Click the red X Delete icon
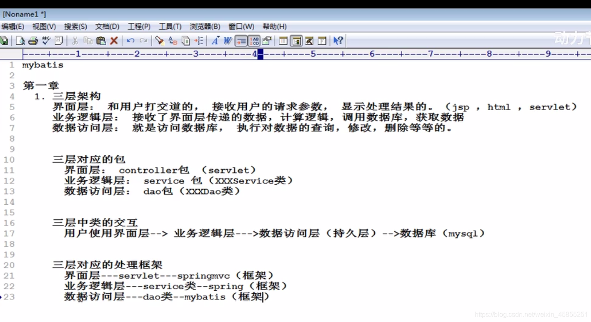591x322 pixels. (x=114, y=41)
